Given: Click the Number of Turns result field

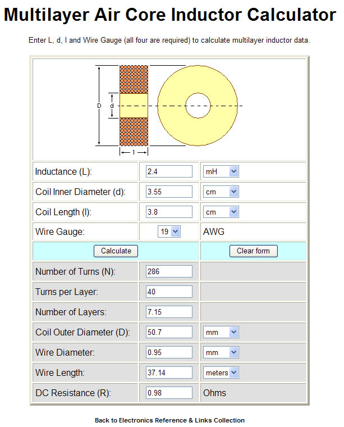Looking at the screenshot, I should point(169,272).
